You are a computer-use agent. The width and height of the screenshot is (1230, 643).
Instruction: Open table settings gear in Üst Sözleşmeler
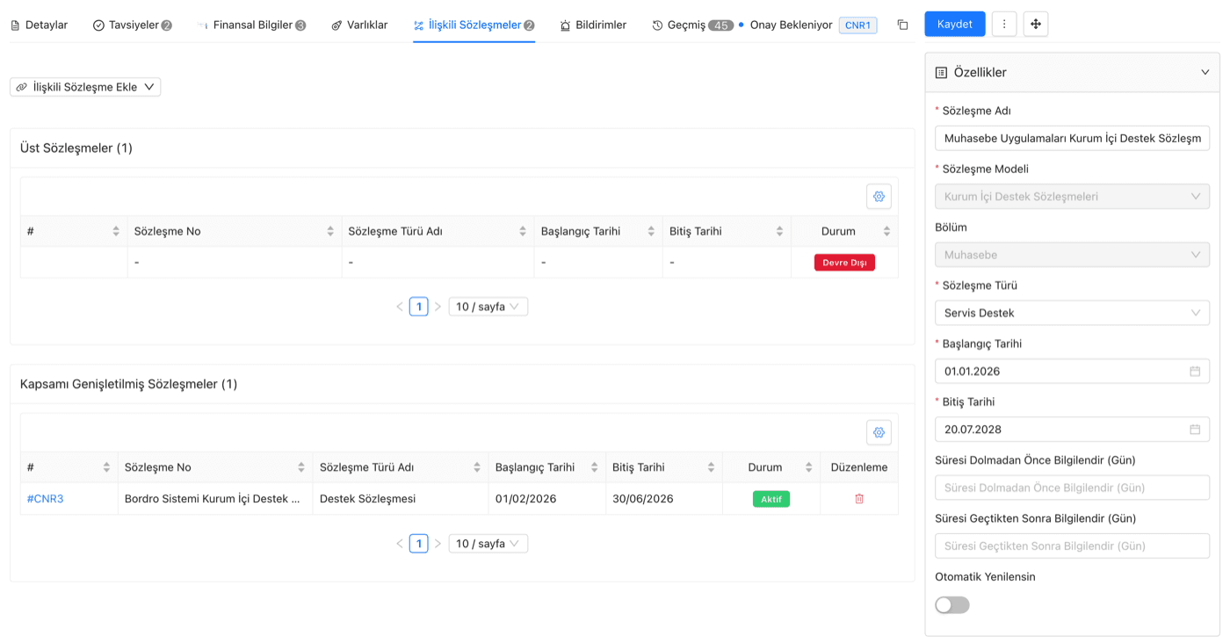tap(879, 197)
